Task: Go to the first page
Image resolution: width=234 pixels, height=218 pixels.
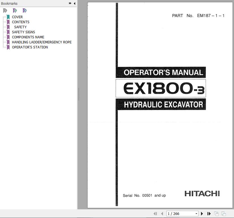Action: point(155,214)
